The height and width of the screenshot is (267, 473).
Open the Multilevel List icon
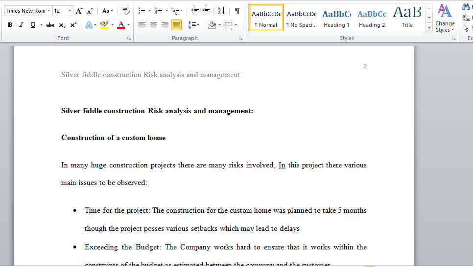click(x=177, y=11)
